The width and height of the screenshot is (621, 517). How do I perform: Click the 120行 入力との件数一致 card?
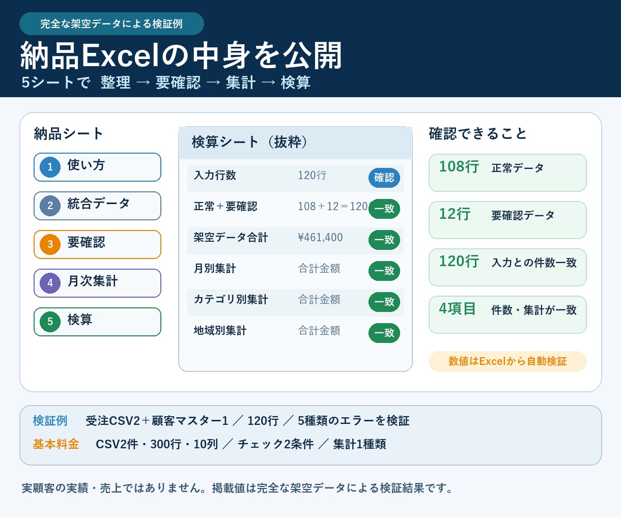point(507,268)
